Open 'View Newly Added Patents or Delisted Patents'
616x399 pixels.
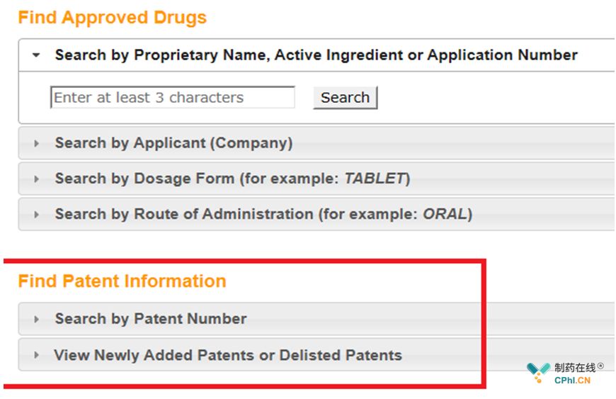point(228,355)
